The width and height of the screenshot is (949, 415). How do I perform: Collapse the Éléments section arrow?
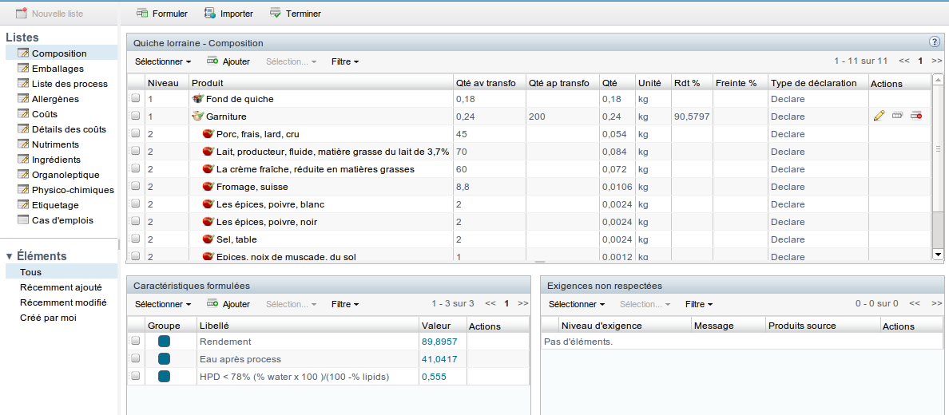point(9,256)
